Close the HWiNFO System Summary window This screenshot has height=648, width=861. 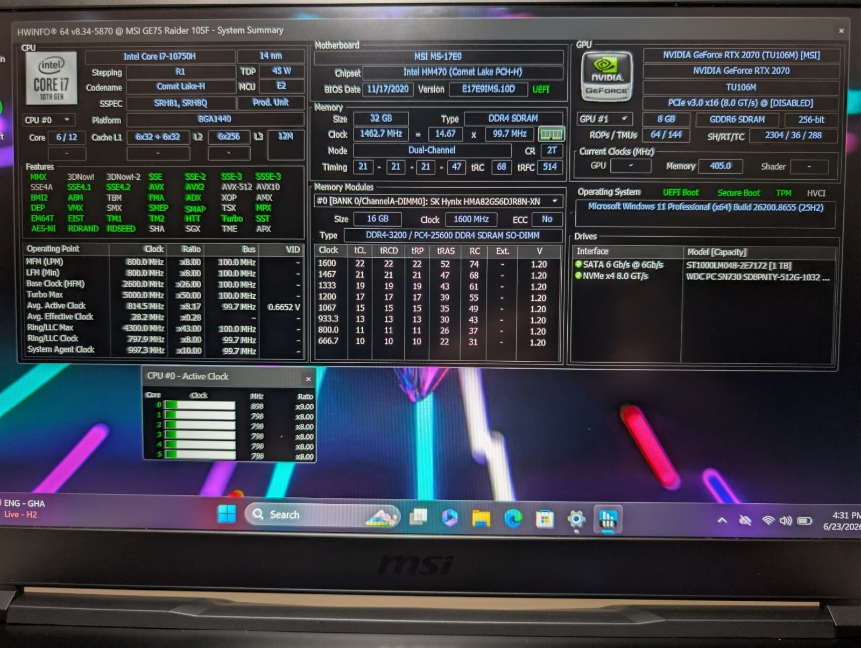tap(841, 31)
